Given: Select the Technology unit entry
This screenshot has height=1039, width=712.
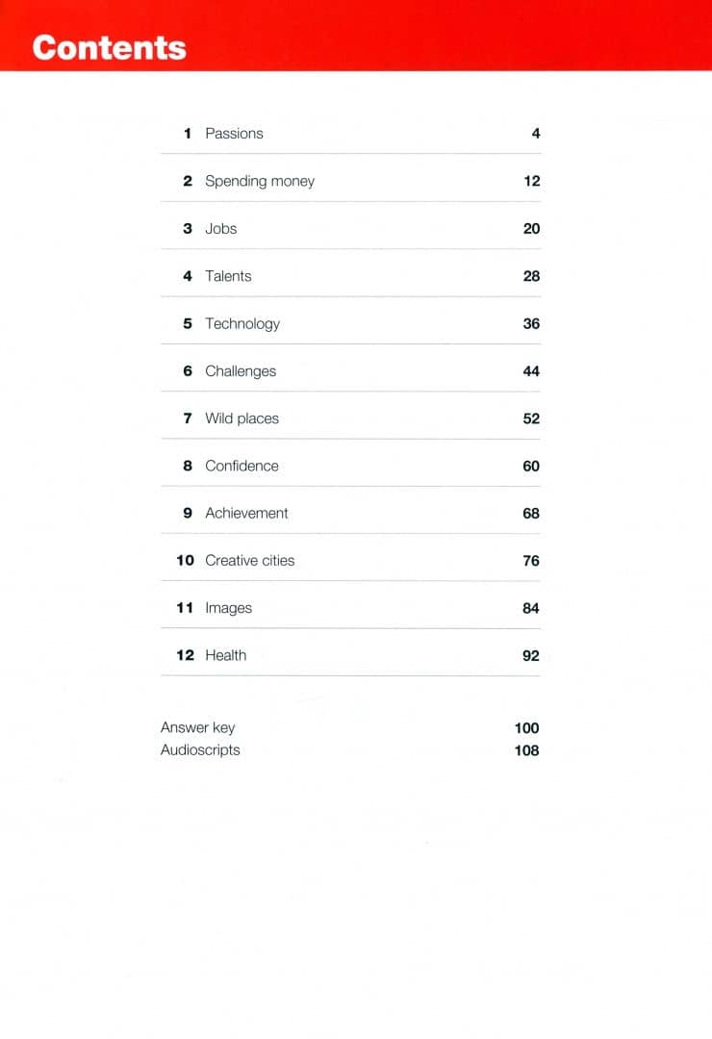Looking at the screenshot, I should click(242, 324).
